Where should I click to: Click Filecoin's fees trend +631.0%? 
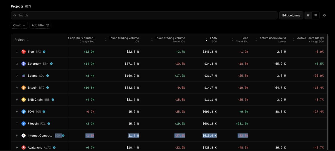pos(242,123)
